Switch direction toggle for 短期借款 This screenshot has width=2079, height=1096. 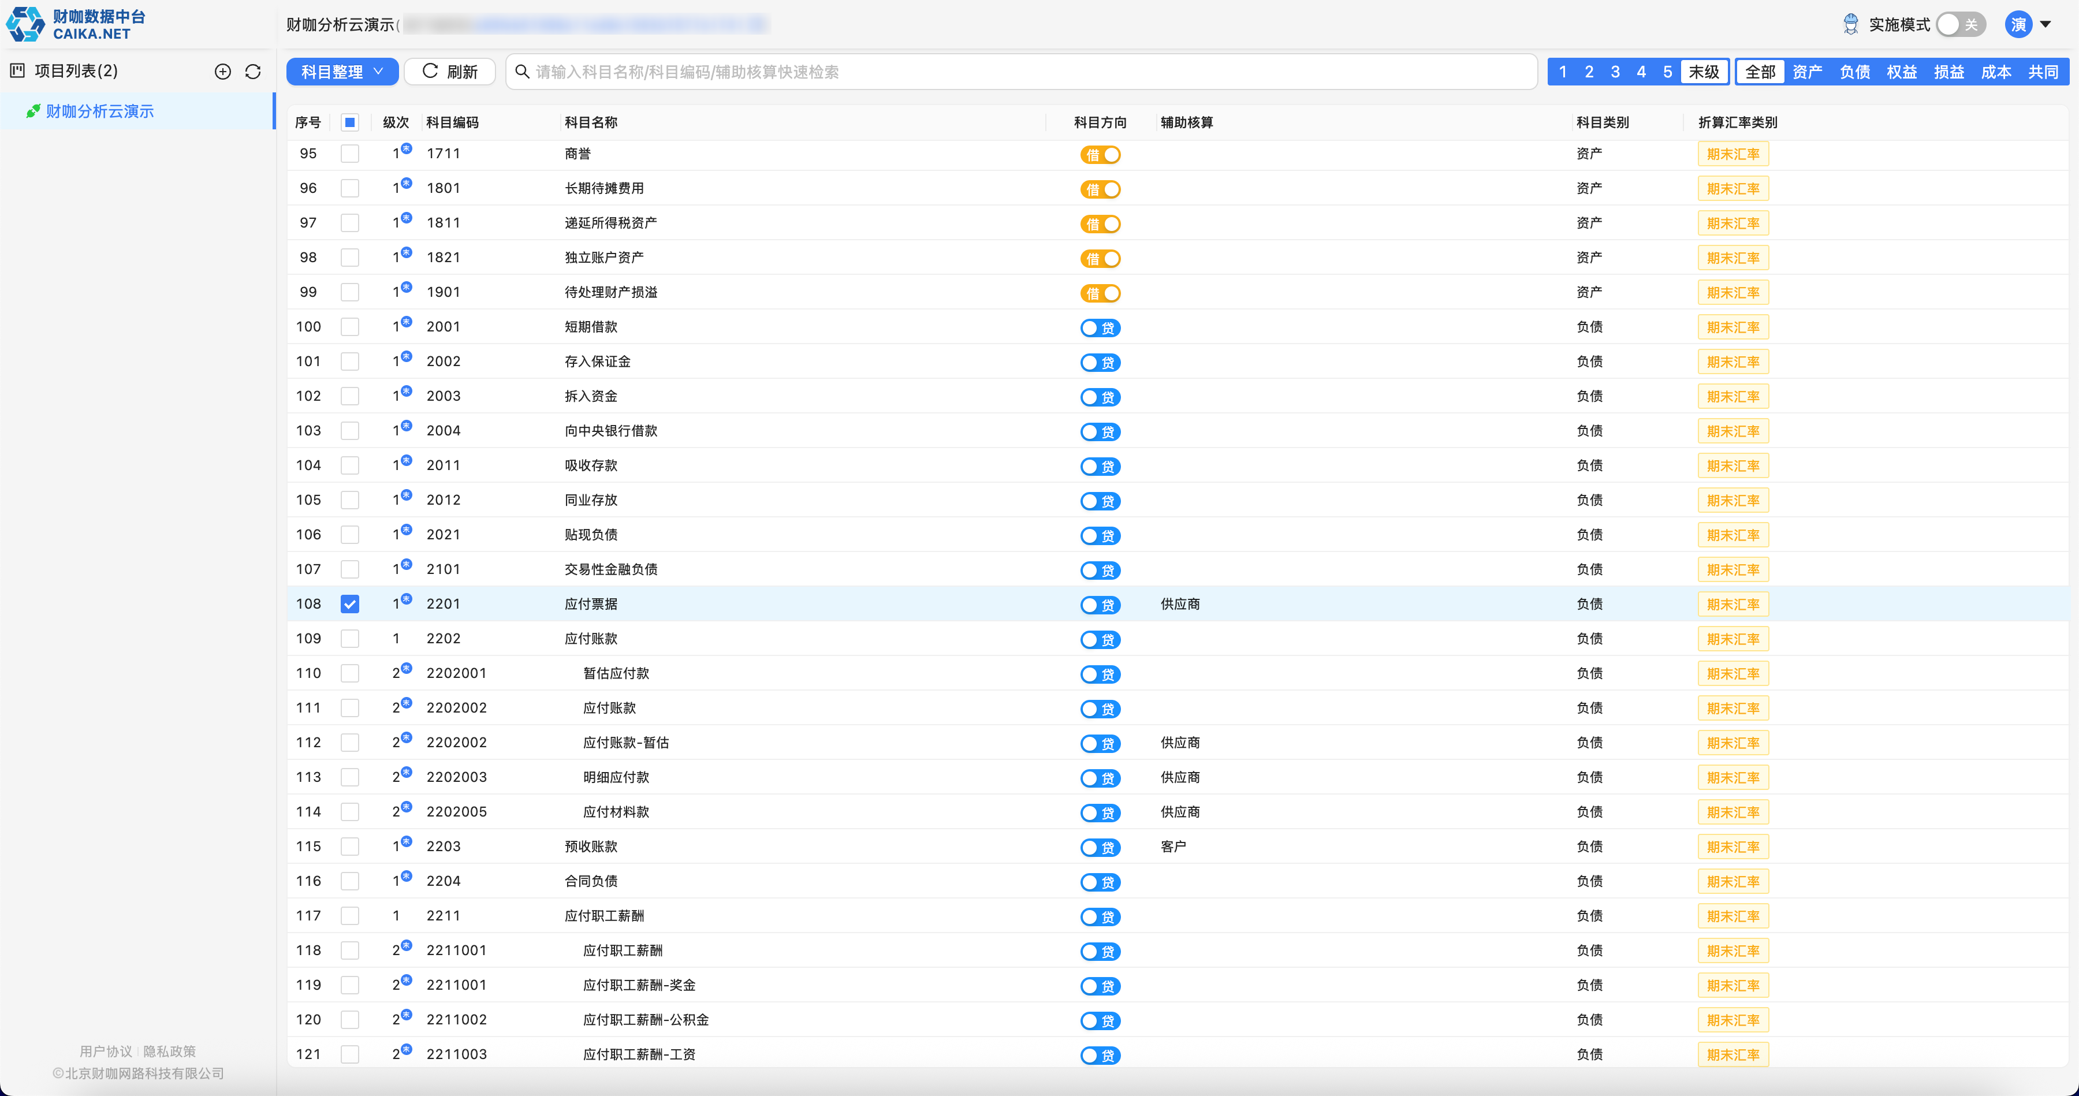1100,327
